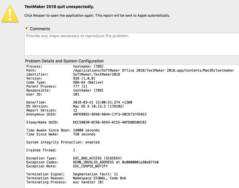Click the KERN_INVALID_ADDRESS exception codes line
The height and width of the screenshot is (188, 239).
116,162
